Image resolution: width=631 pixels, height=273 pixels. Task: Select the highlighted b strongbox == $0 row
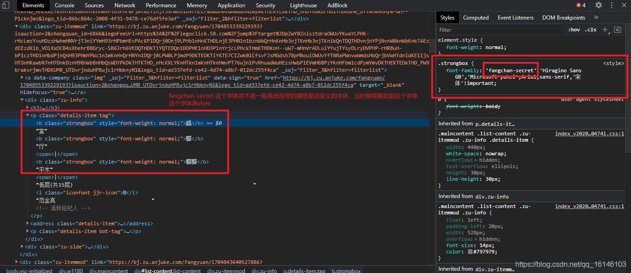[214, 123]
